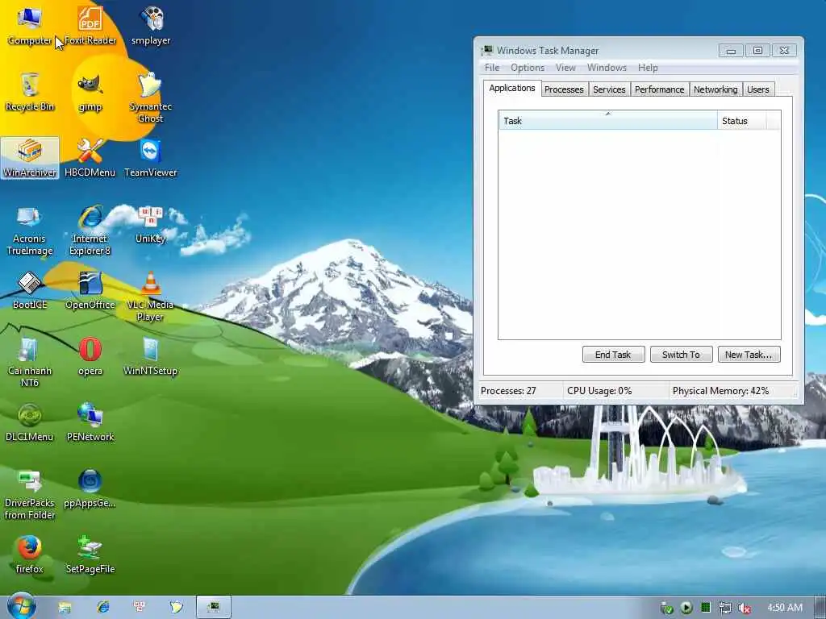
Task: Click the UniKey desktop icon
Action: tap(151, 225)
